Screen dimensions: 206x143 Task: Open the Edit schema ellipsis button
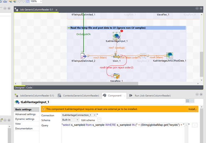pos(99,120)
